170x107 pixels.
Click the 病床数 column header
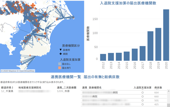158,87
